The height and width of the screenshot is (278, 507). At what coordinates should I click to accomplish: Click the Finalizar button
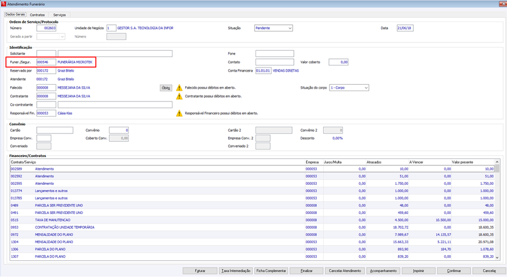[307, 270]
